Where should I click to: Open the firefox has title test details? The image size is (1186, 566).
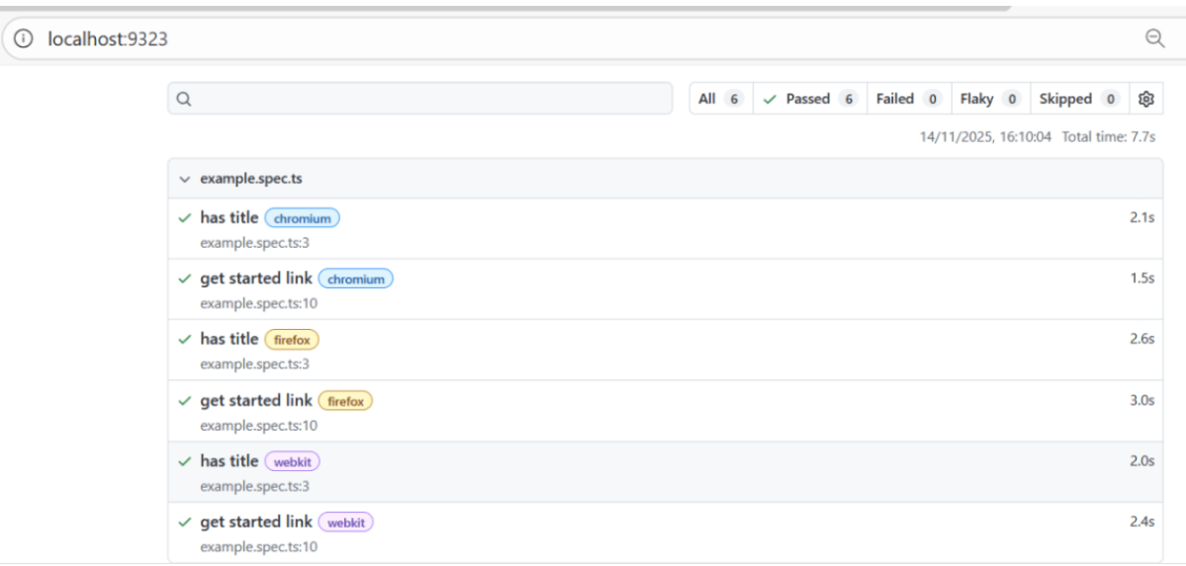point(228,339)
